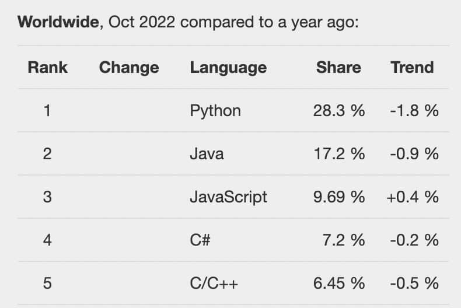The image size is (461, 308).
Task: Click Python's 28.3 % share value
Action: click(339, 111)
